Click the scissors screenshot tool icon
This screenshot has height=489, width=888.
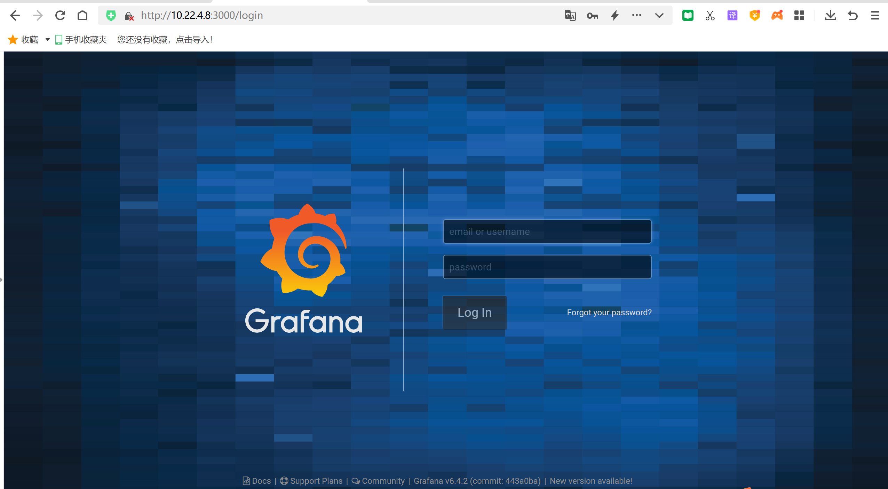coord(710,15)
